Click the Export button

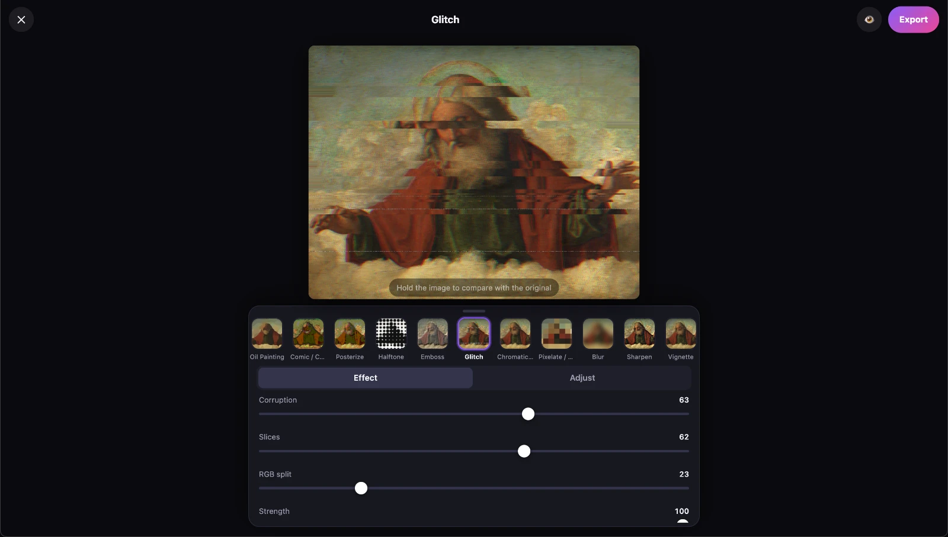pos(913,20)
